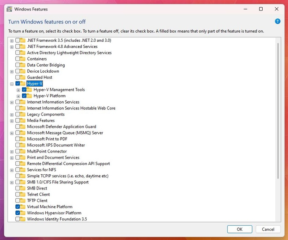The height and width of the screenshot is (240, 288).
Task: Select the TFTP Client label
Action: [37, 200]
